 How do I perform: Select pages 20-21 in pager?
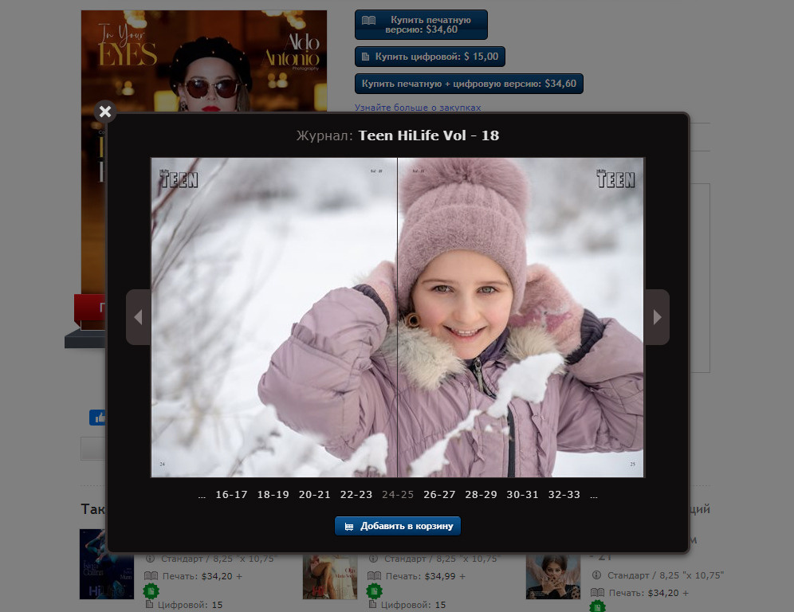[314, 495]
